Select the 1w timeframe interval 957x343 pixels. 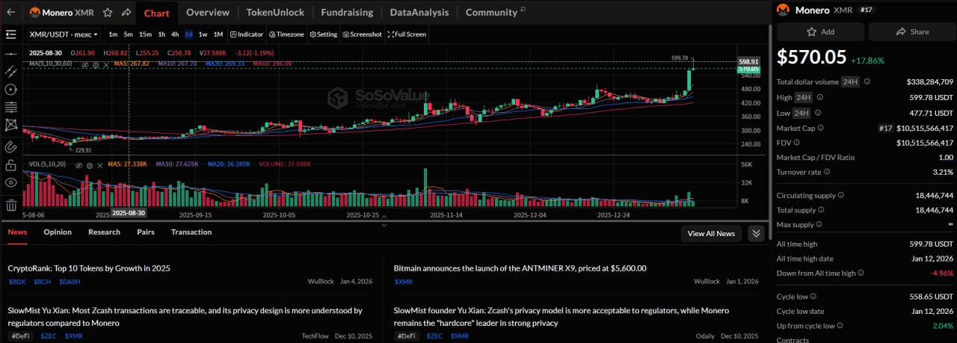coord(203,34)
